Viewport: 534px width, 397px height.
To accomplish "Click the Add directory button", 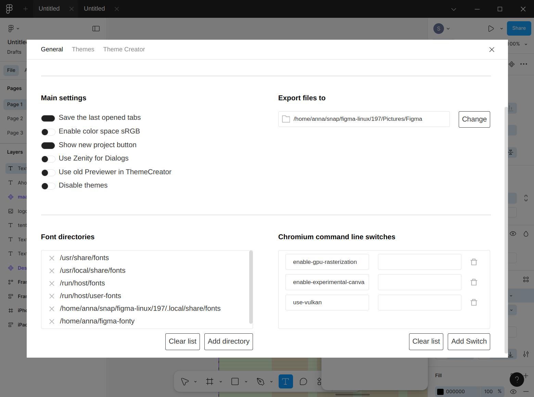I will (228, 342).
